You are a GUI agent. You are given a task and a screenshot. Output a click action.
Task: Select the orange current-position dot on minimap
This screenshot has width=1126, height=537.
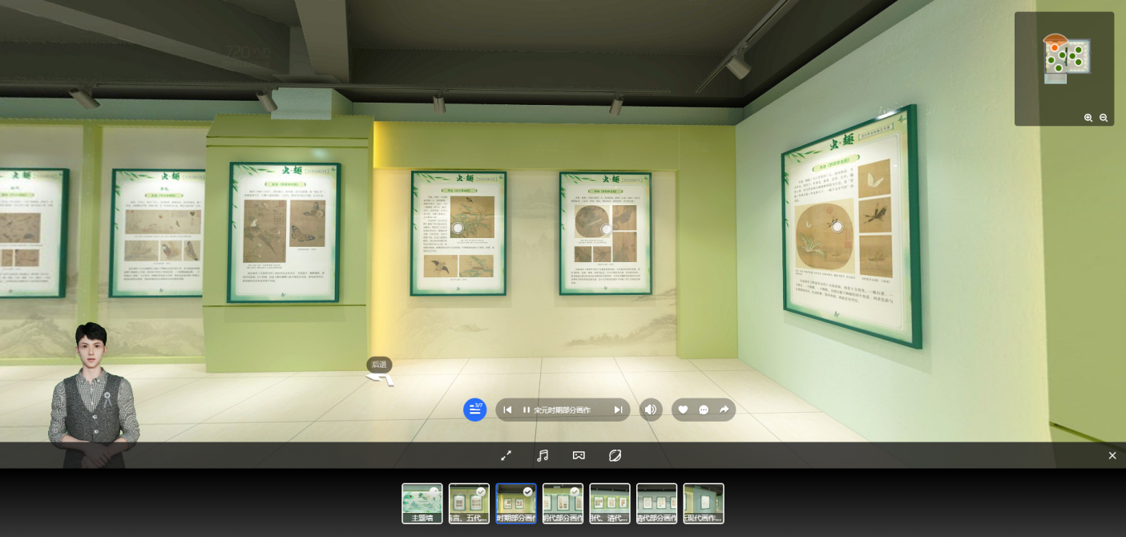pos(1055,48)
